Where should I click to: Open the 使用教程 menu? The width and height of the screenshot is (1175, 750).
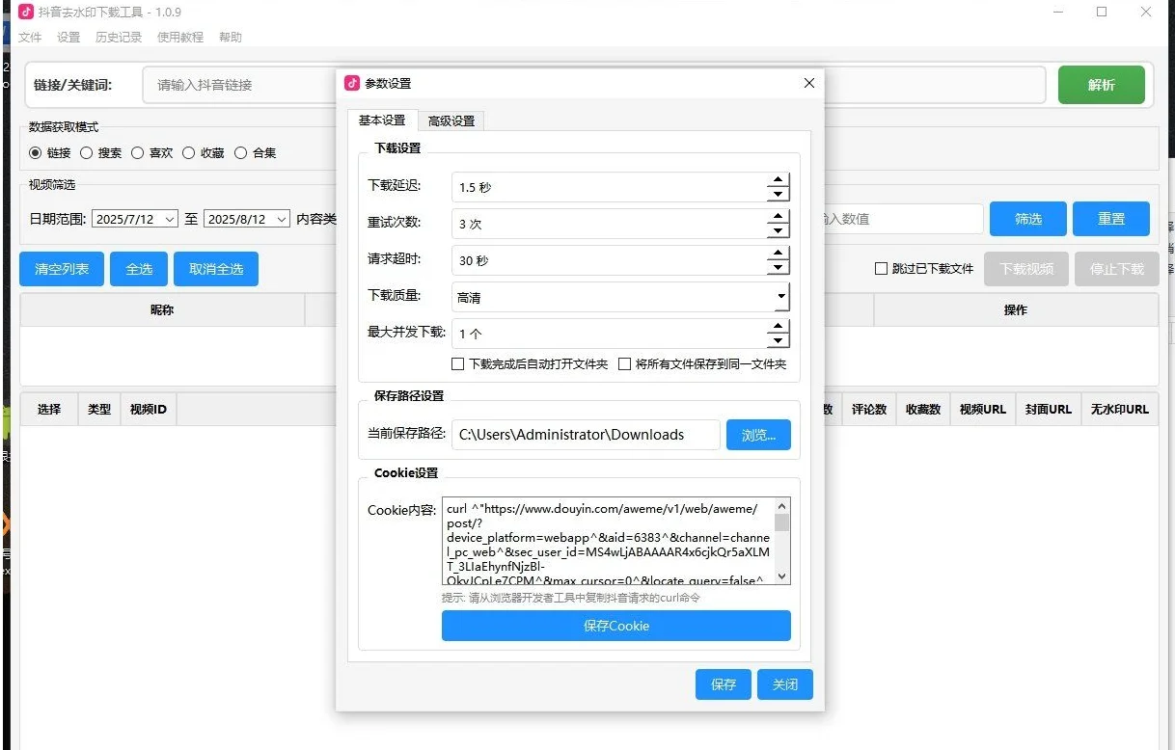point(180,38)
